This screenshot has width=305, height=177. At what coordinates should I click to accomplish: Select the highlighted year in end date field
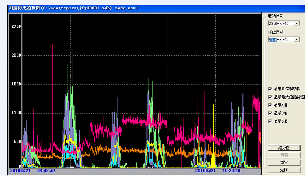pyautogui.click(x=273, y=40)
